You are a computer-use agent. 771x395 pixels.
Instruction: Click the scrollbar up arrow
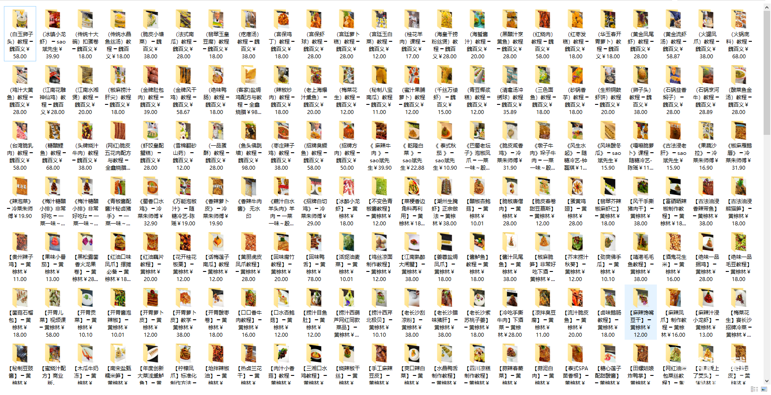767,7
